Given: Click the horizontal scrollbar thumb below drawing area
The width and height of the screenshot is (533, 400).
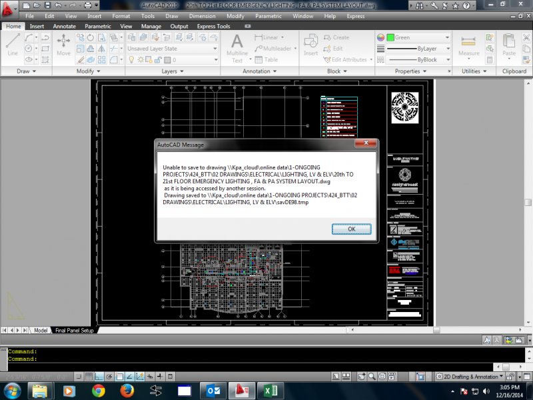Looking at the screenshot, I should tap(437, 329).
